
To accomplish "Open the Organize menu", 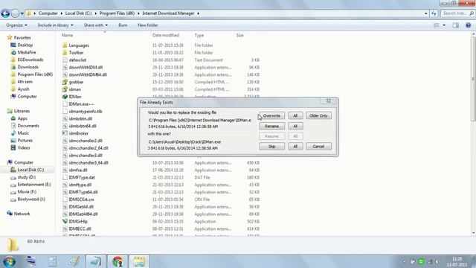I will [16, 25].
